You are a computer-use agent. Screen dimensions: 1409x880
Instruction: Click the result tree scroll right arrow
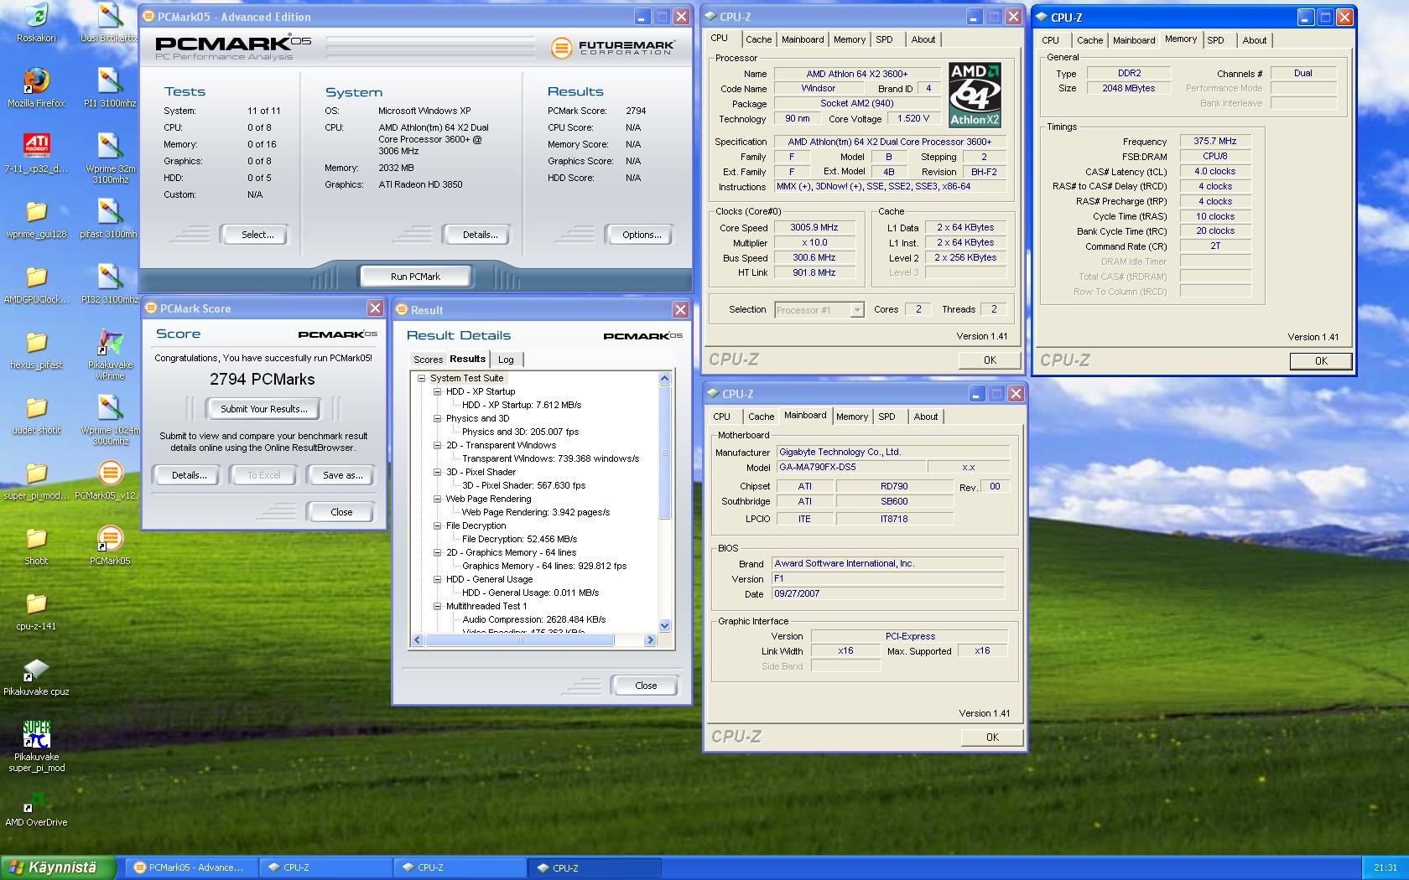649,640
